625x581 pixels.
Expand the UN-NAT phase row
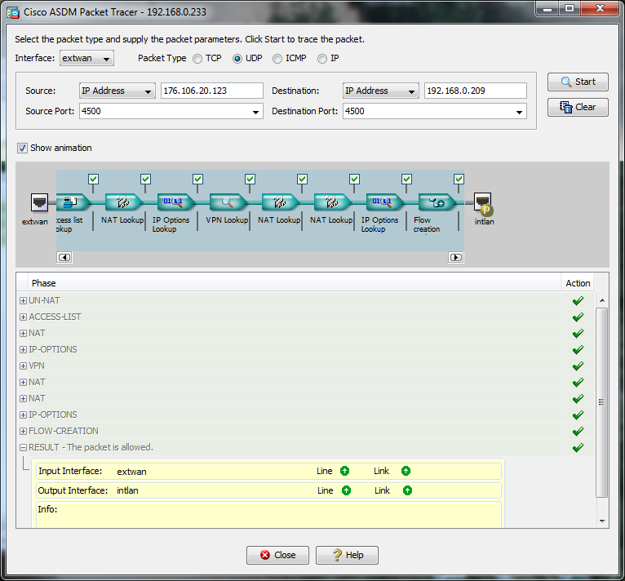click(23, 300)
